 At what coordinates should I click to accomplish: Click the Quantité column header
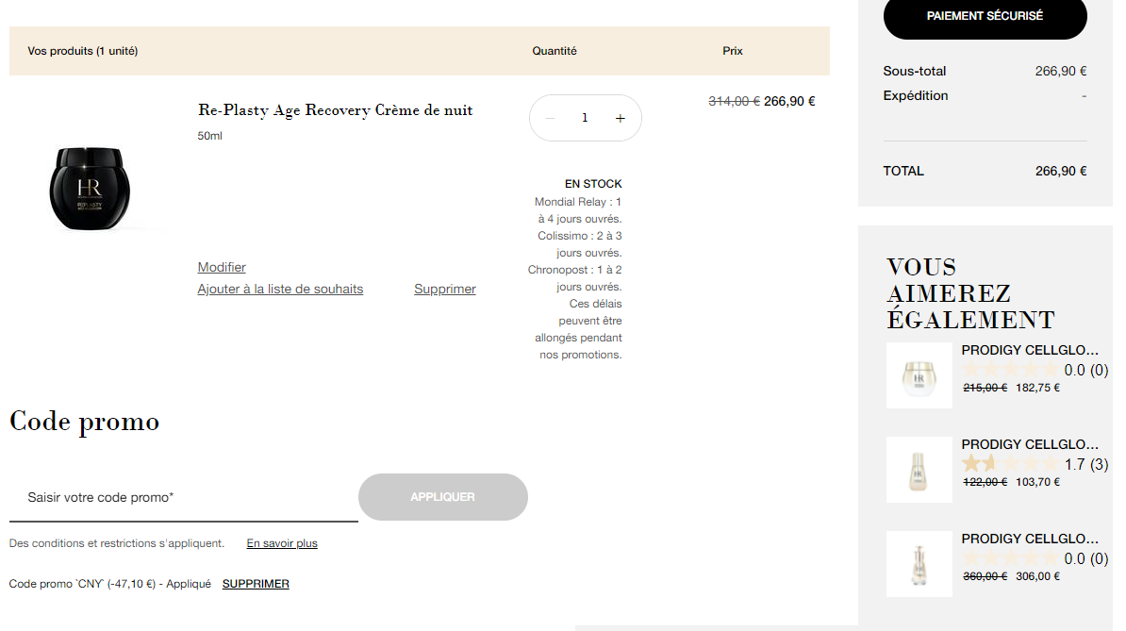[x=555, y=51]
